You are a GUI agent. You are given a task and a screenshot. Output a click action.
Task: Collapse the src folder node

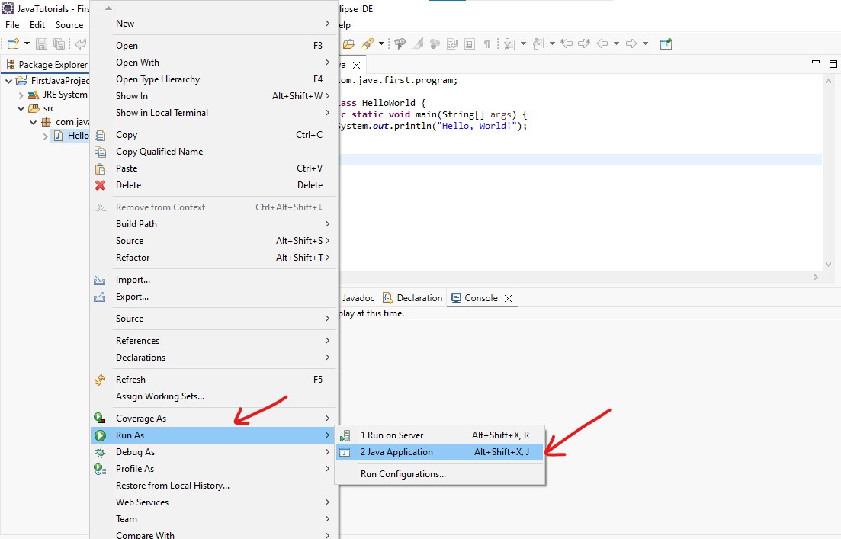click(x=21, y=108)
